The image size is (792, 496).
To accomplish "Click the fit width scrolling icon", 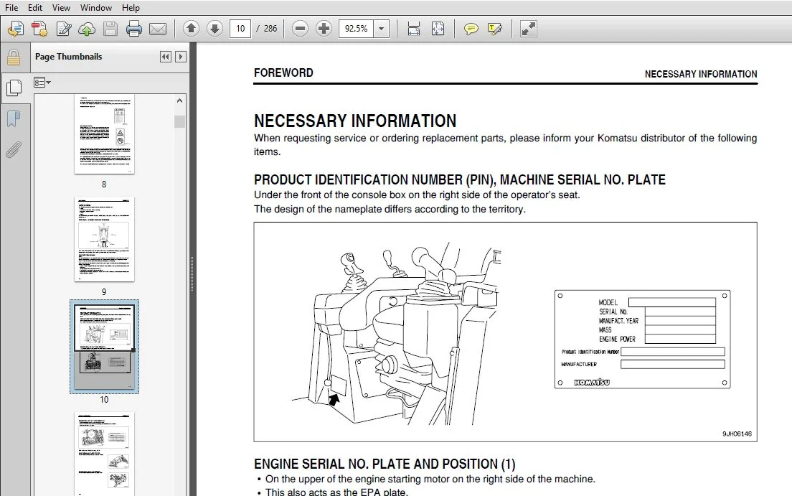I will pyautogui.click(x=414, y=29).
